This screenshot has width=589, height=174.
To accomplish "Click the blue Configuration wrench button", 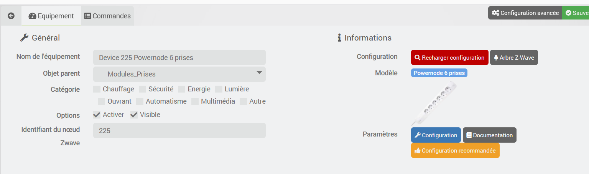I will point(436,135).
